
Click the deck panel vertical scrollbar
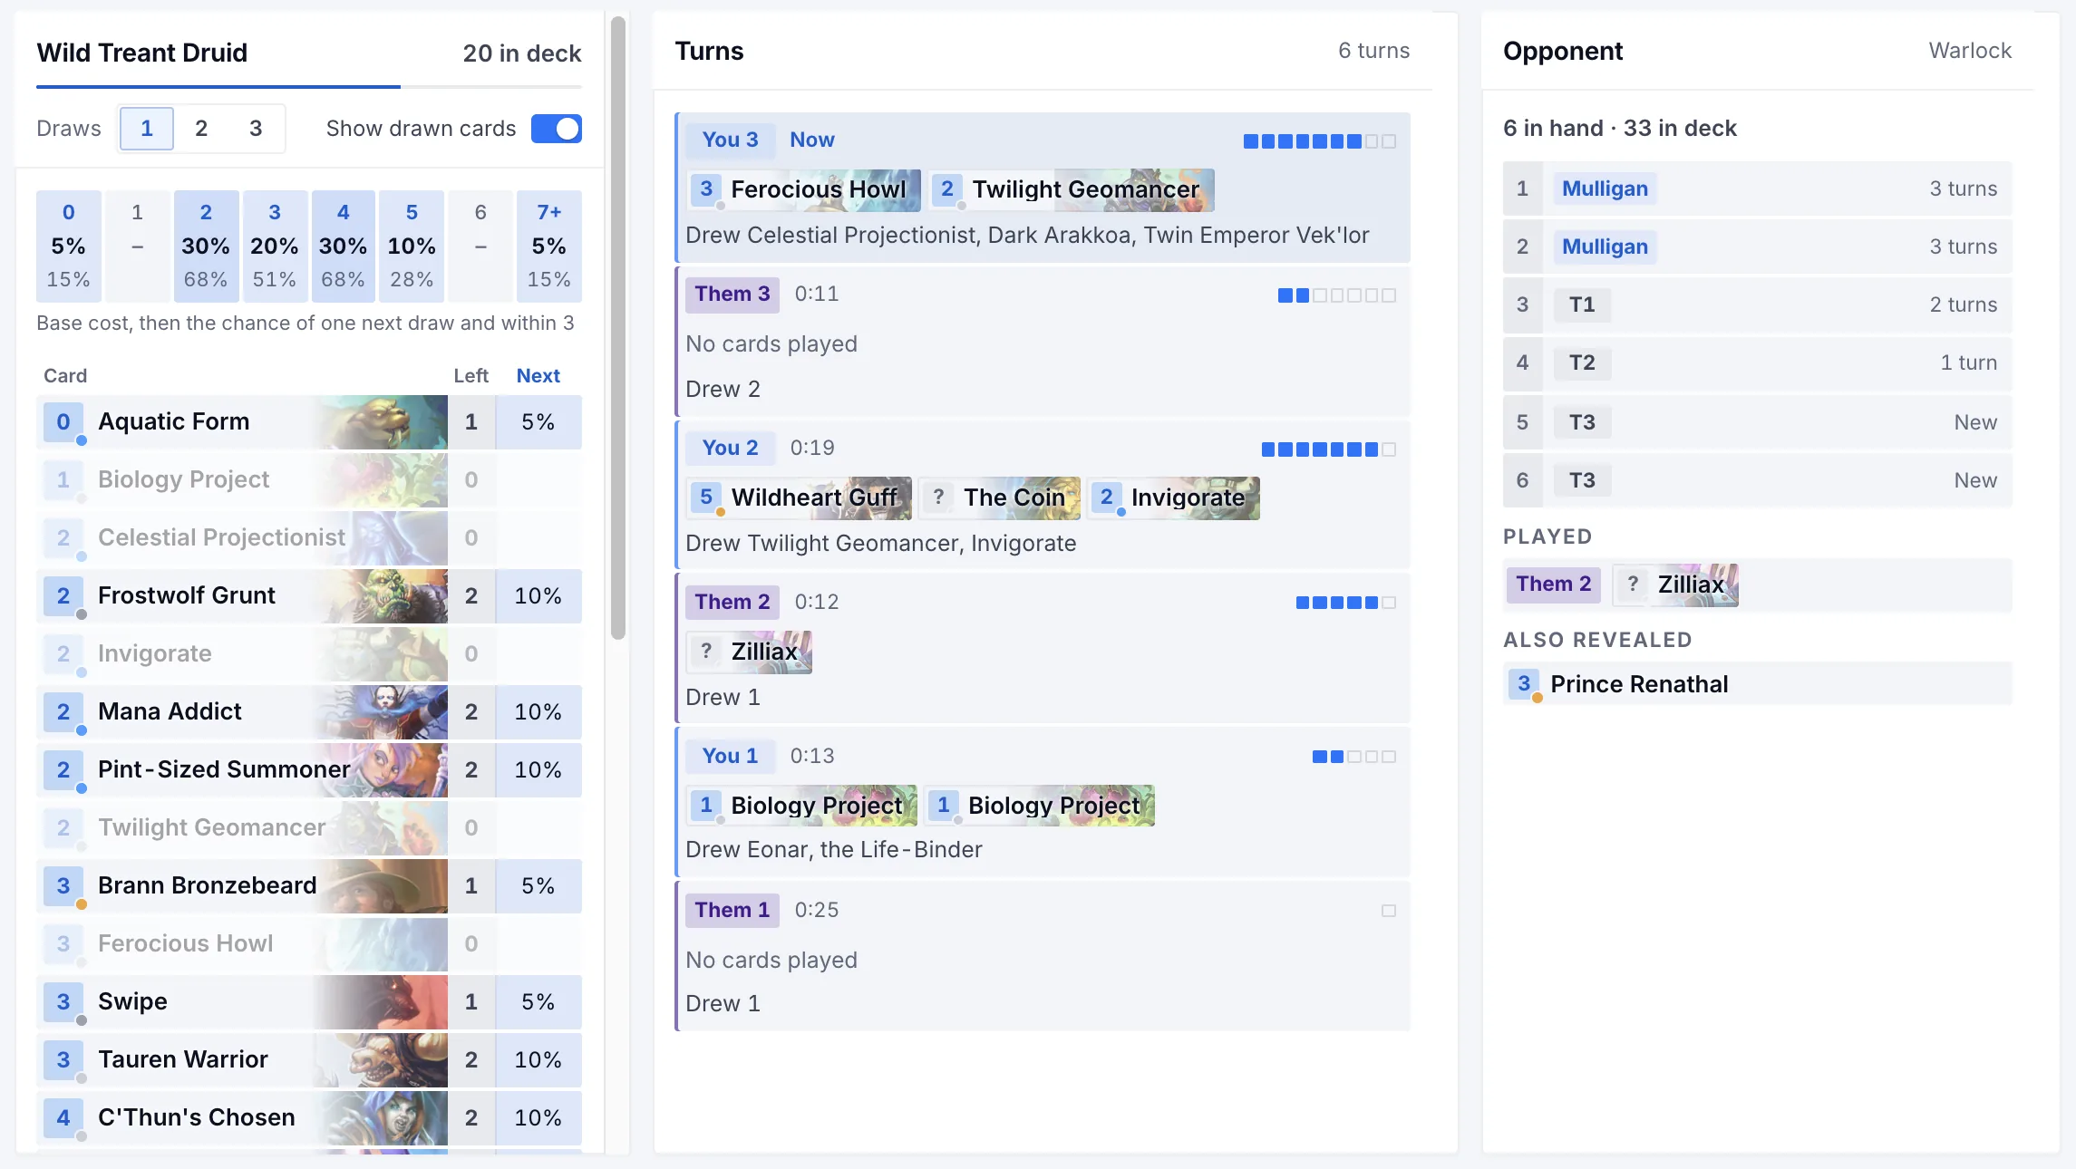pyautogui.click(x=618, y=328)
